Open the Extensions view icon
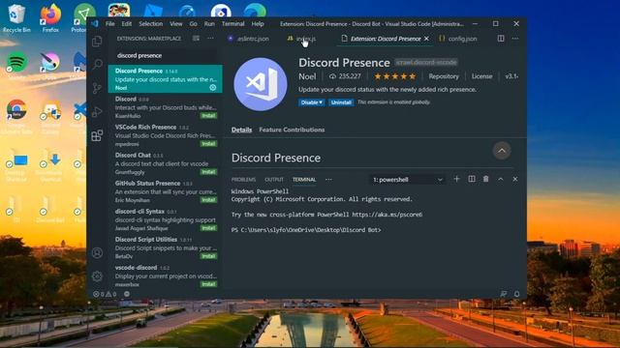The height and width of the screenshot is (348, 620). (x=97, y=135)
